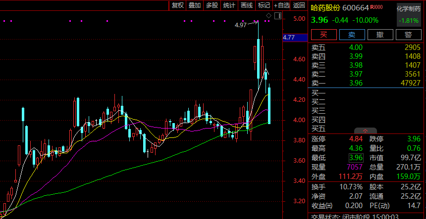Image resolution: width=426 pixels, height=219 pixels.
Task: Click the PE(动) value 14.7
Action: [414, 206]
